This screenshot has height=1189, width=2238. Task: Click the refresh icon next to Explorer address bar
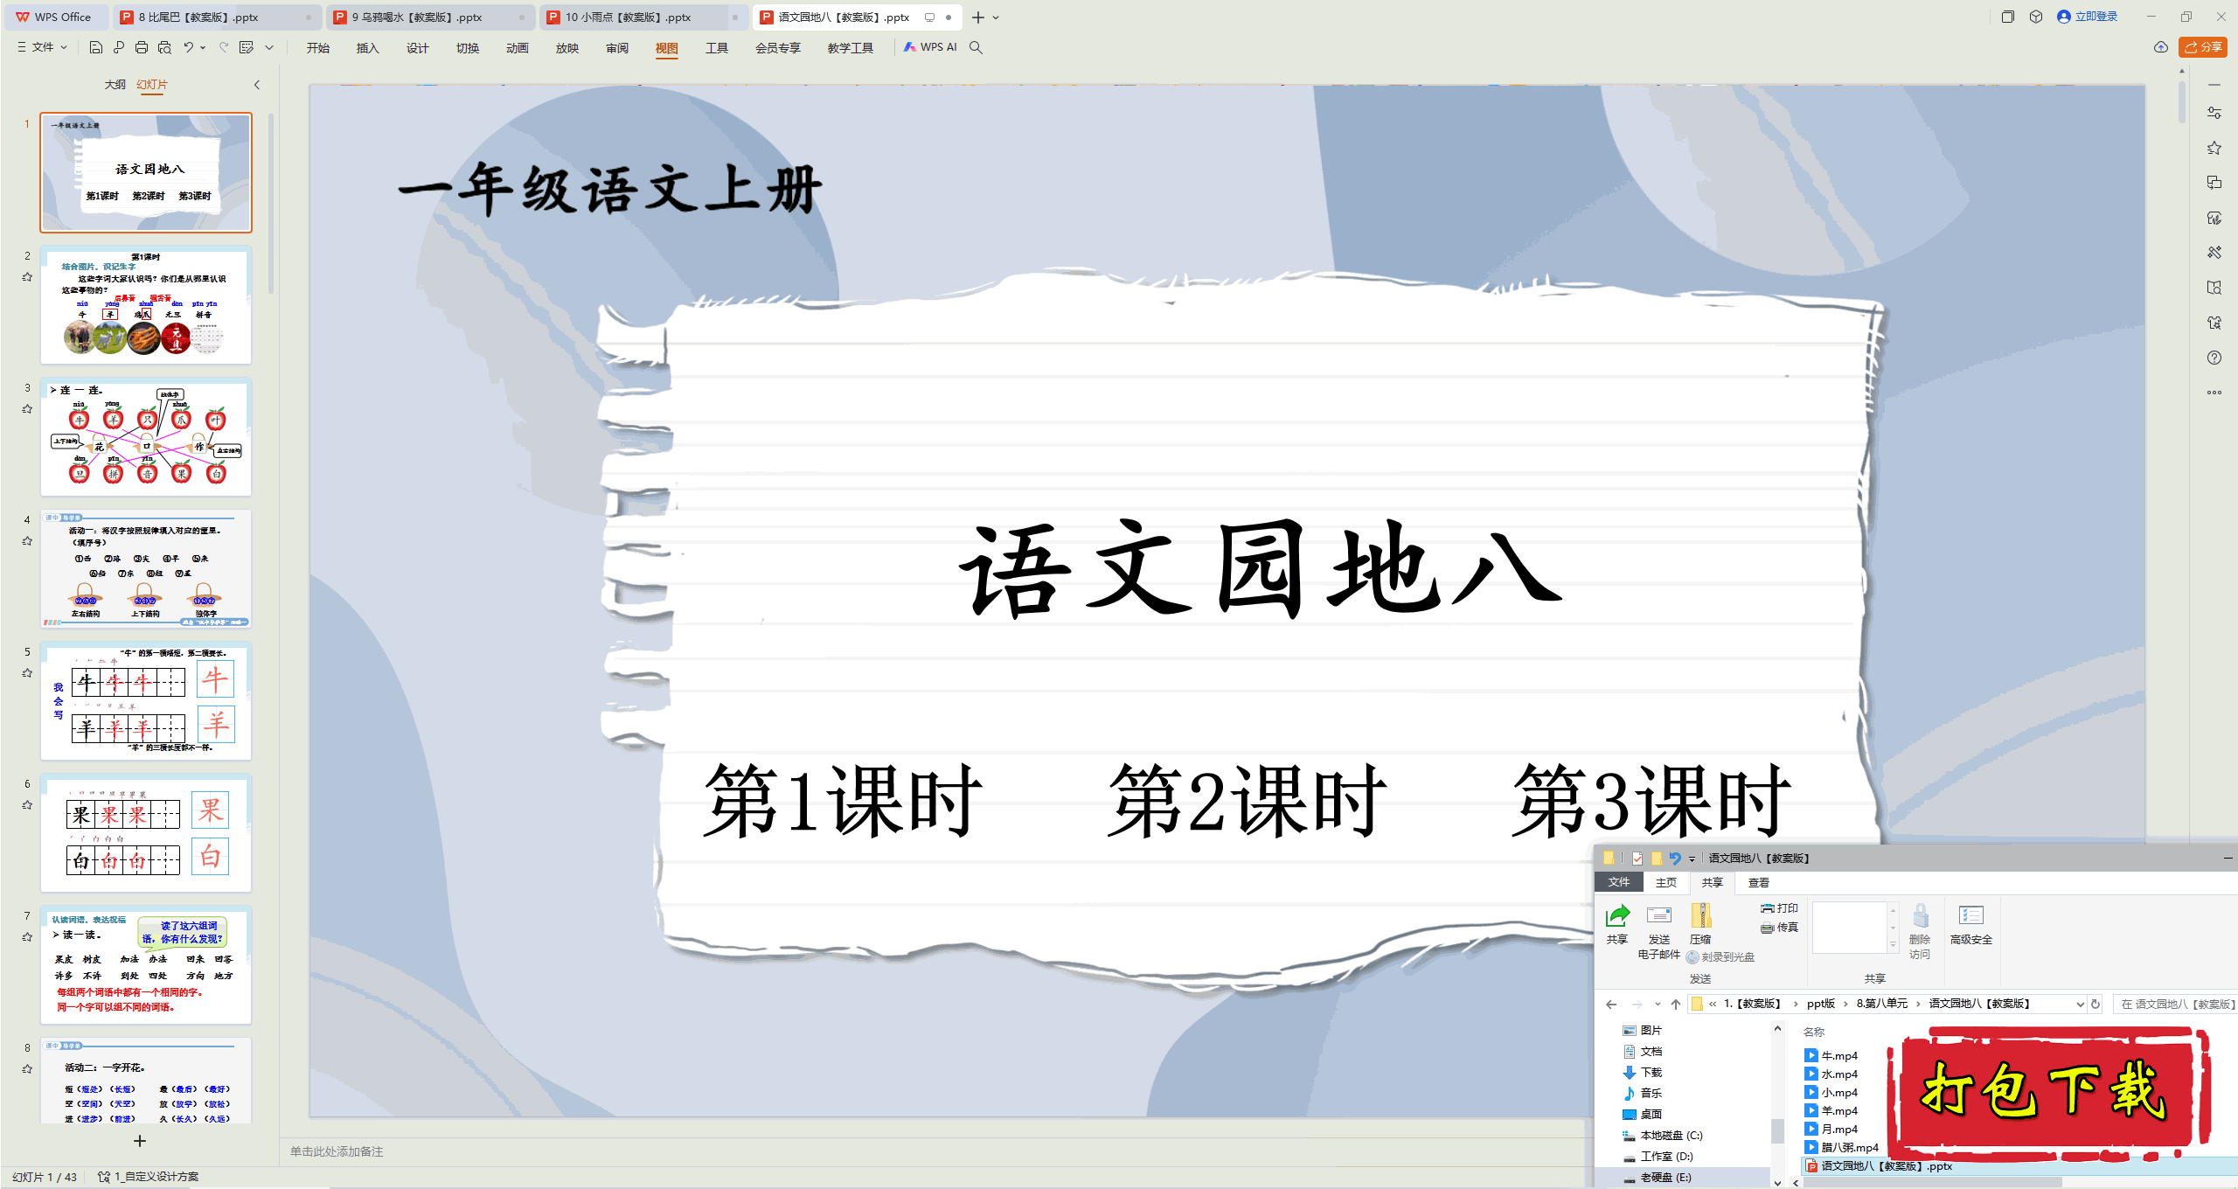click(2096, 1005)
